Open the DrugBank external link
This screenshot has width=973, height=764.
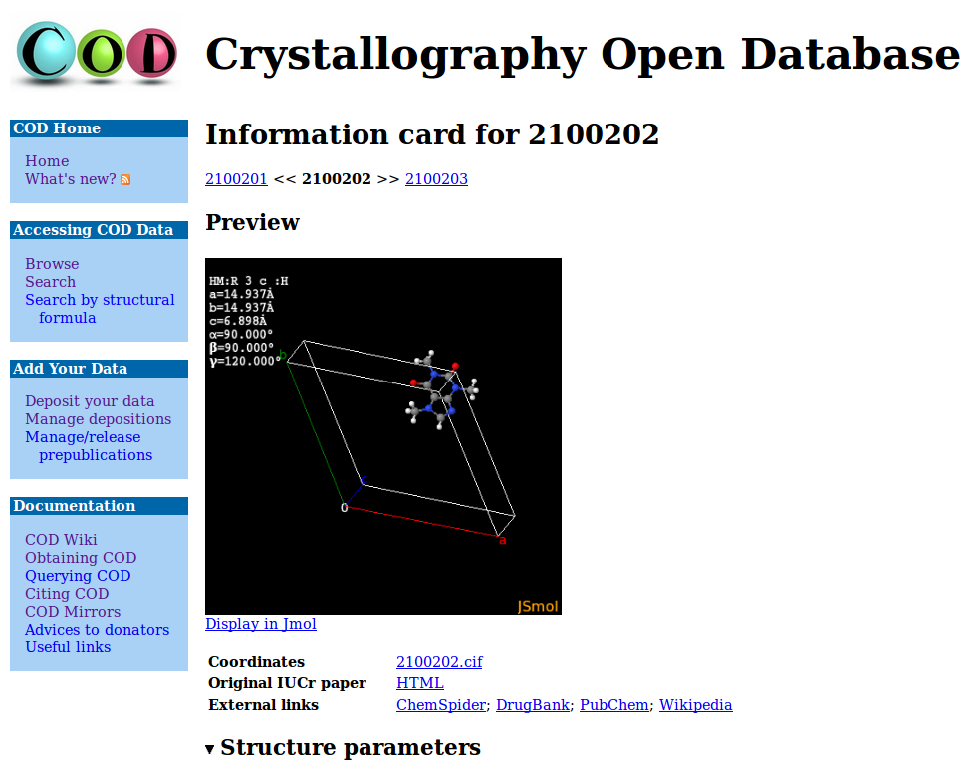click(533, 705)
